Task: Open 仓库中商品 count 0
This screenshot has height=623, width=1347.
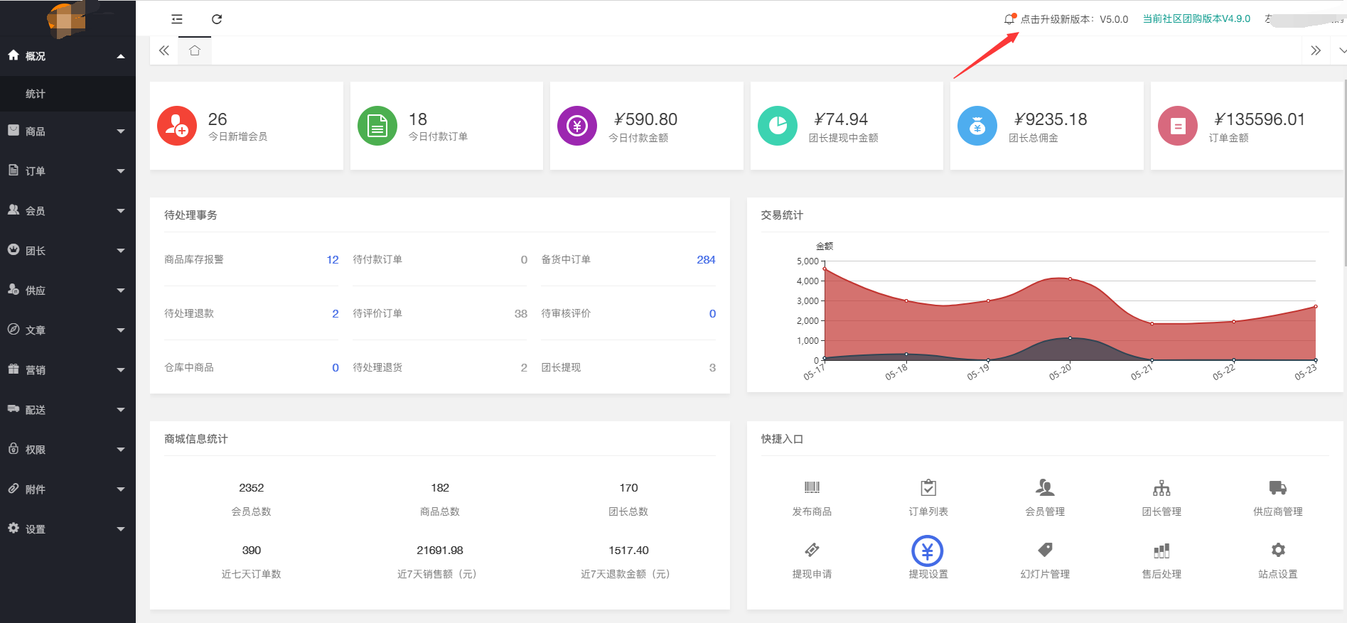Action: tap(336, 368)
